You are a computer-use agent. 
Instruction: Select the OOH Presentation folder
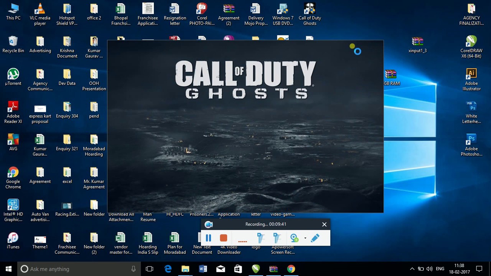(x=94, y=80)
